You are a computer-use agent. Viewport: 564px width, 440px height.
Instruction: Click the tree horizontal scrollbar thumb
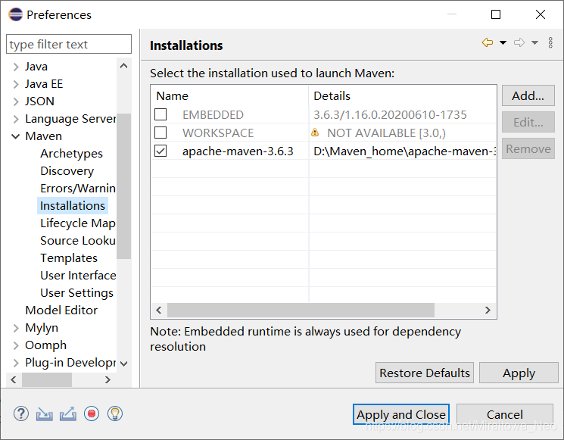click(47, 379)
